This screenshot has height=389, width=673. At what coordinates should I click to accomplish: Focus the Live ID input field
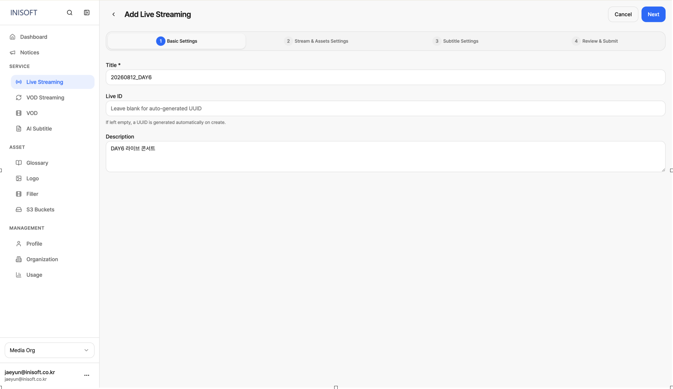(x=386, y=108)
